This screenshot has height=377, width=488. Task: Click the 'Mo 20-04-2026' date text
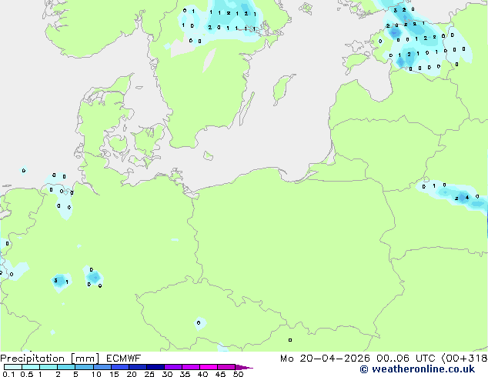click(x=325, y=359)
